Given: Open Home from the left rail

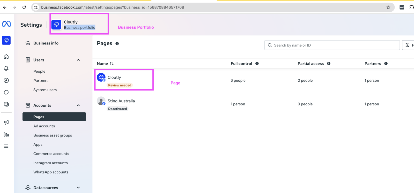Looking at the screenshot, I should (6, 57).
